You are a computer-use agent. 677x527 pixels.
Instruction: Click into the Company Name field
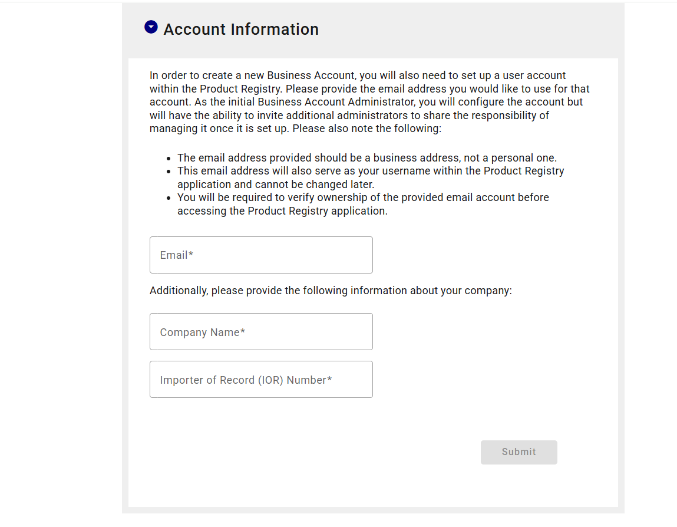[x=261, y=332]
